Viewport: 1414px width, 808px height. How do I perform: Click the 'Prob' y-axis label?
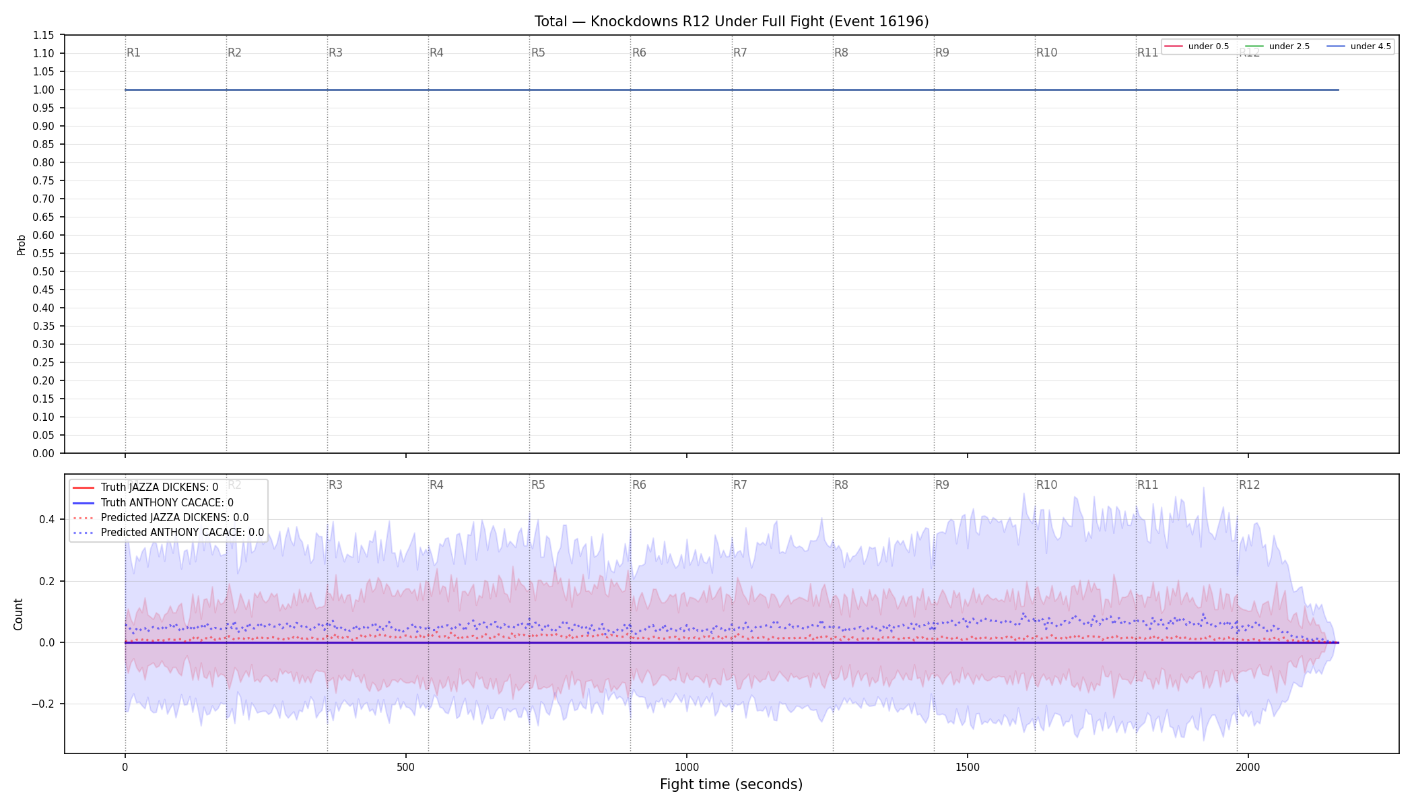(x=21, y=244)
